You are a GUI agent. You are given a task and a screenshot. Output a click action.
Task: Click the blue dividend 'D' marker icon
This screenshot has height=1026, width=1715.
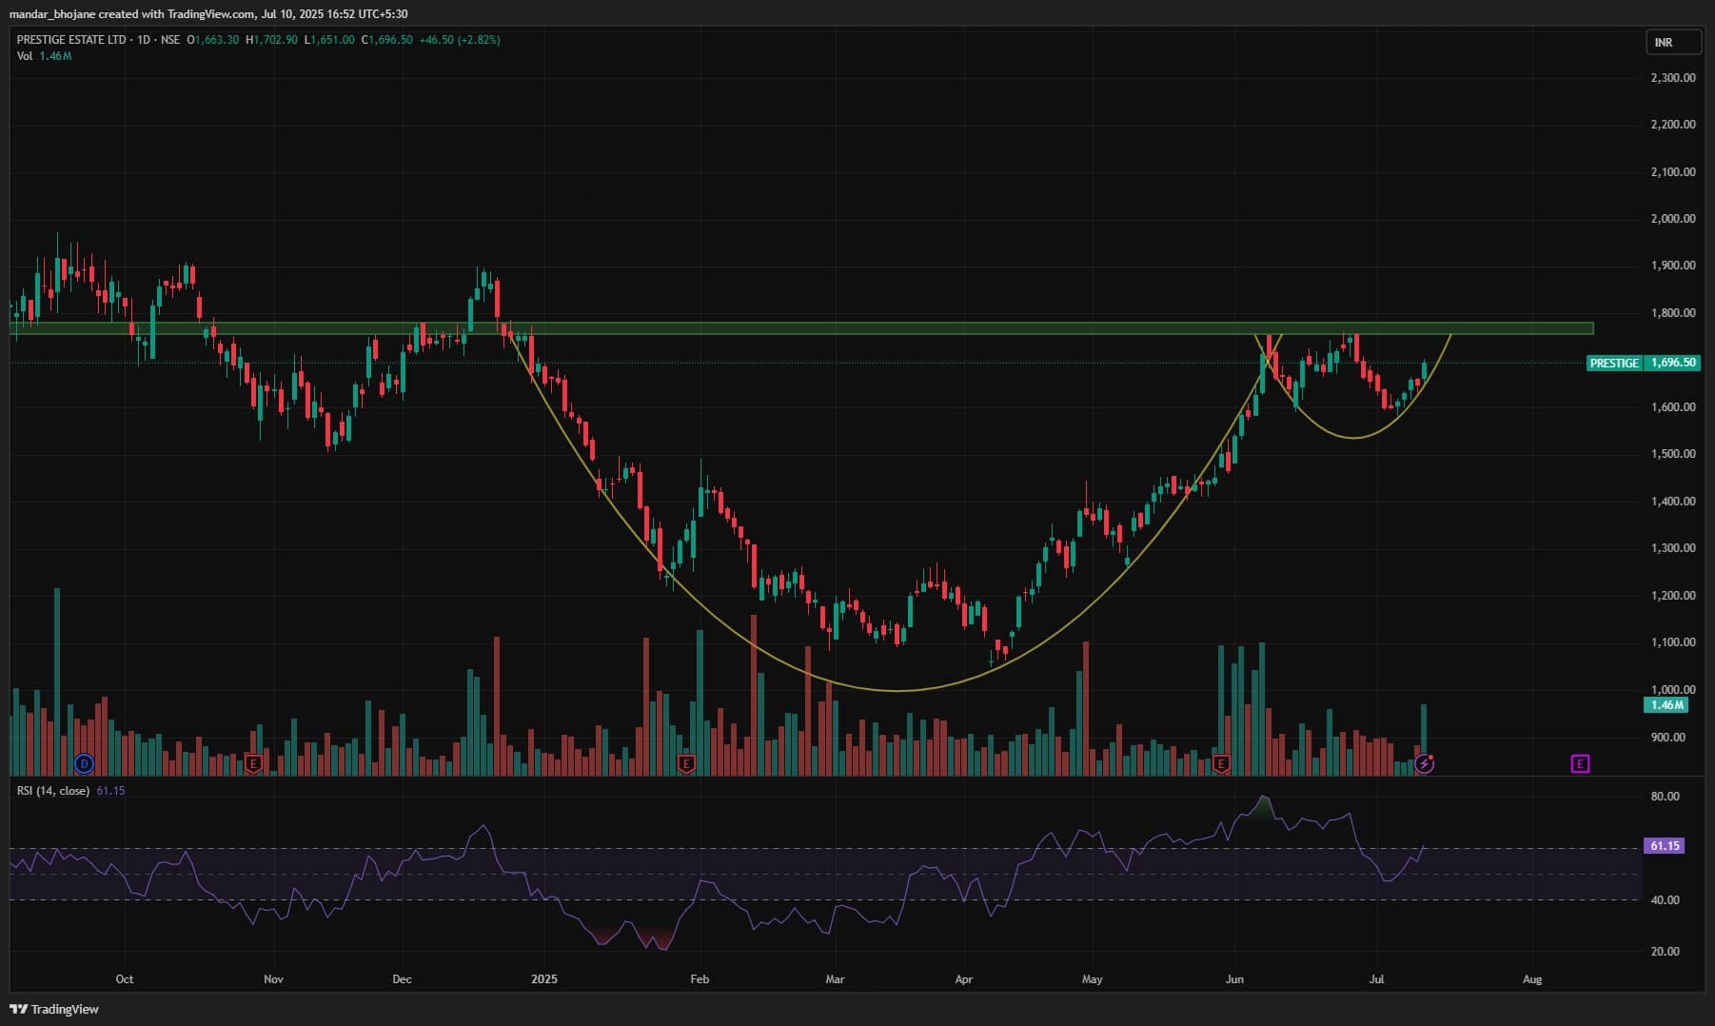click(84, 763)
